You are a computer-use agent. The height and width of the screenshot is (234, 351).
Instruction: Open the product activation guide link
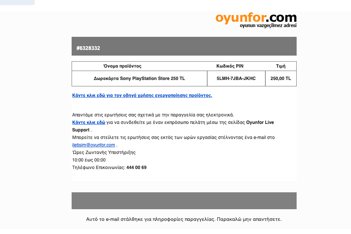coord(142,95)
